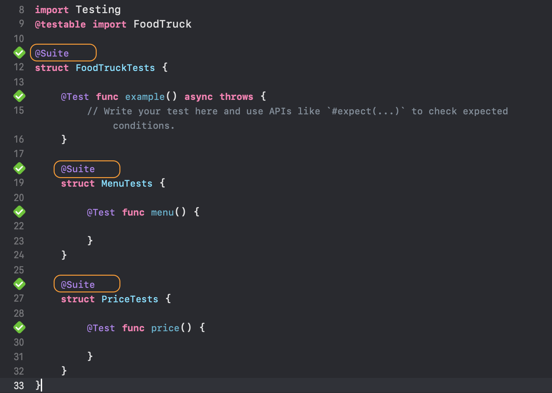Click line number 19 in the gutter
This screenshot has width=552, height=393.
pyautogui.click(x=19, y=183)
